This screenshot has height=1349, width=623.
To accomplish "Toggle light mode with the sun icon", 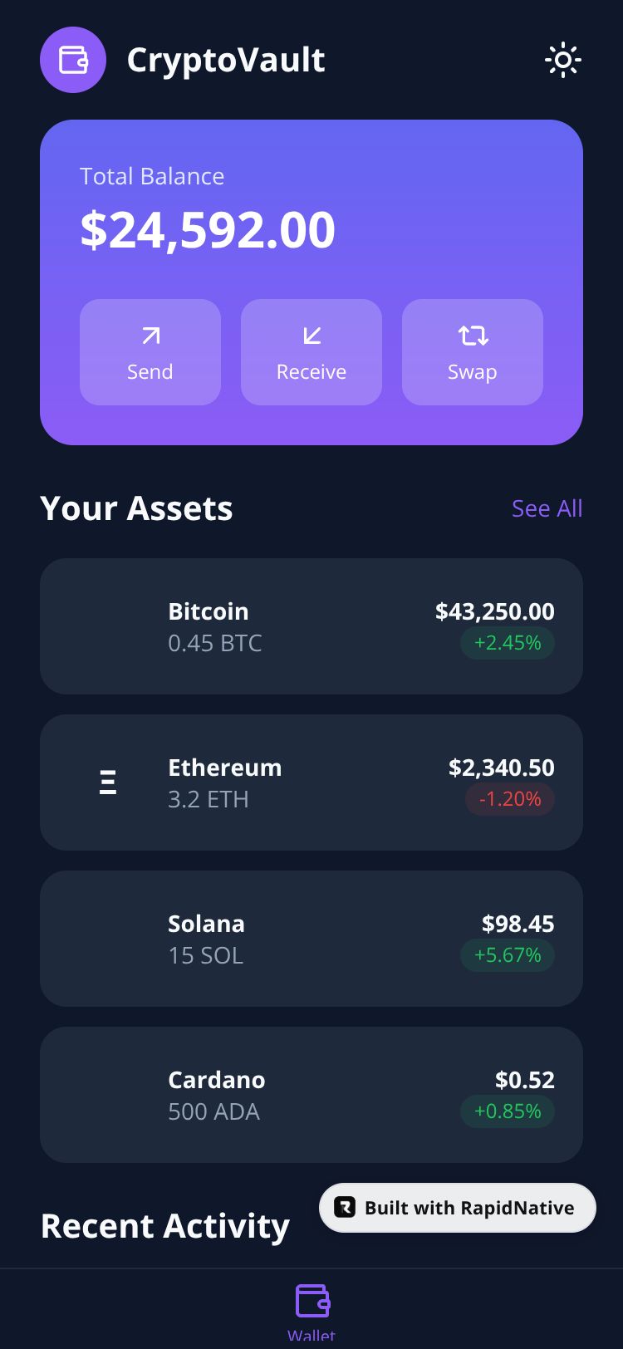I will click(562, 60).
